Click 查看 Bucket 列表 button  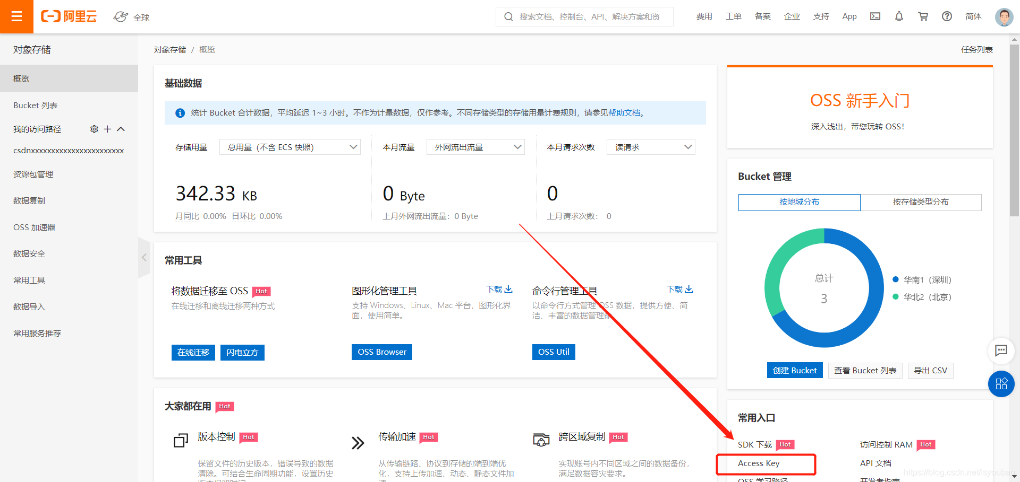865,370
